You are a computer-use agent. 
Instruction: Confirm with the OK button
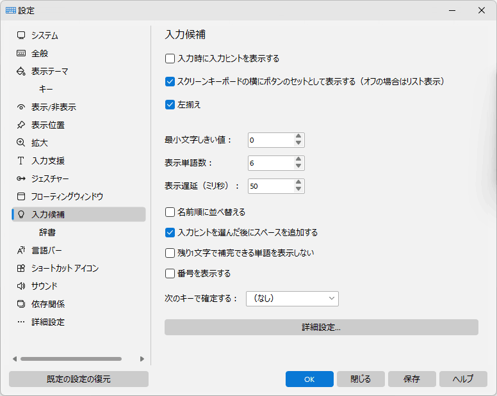point(309,379)
